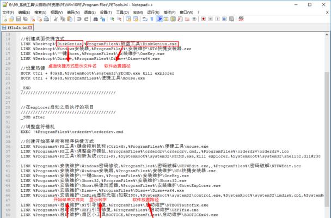The width and height of the screenshot is (331, 218).
Task: Click the vertical scrollbar thumb
Action: point(327,138)
